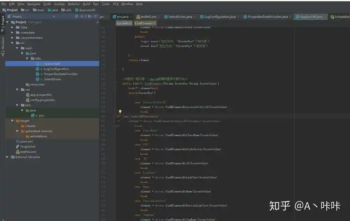
Task: Open the Refactor menu
Action: [74, 4]
